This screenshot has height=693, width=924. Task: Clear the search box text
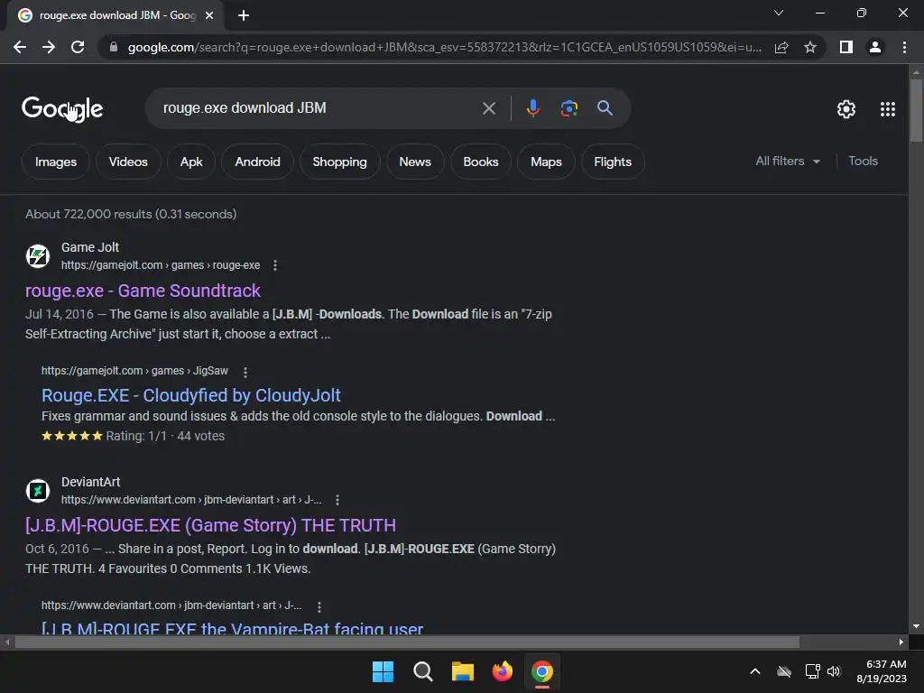pos(488,108)
